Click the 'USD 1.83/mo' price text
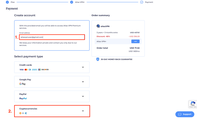This screenshot has width=197, height=119. coord(134,51)
